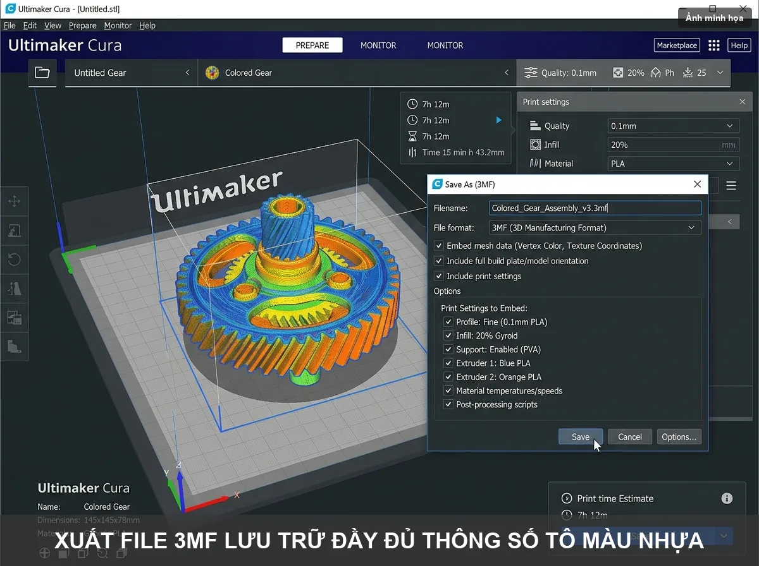Select the Per Model Settings tool
This screenshot has width=759, height=566.
point(14,317)
